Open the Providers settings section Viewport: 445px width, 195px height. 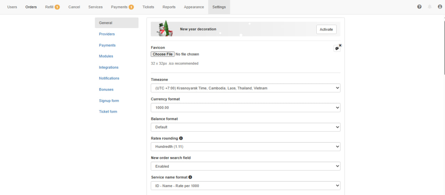(107, 34)
